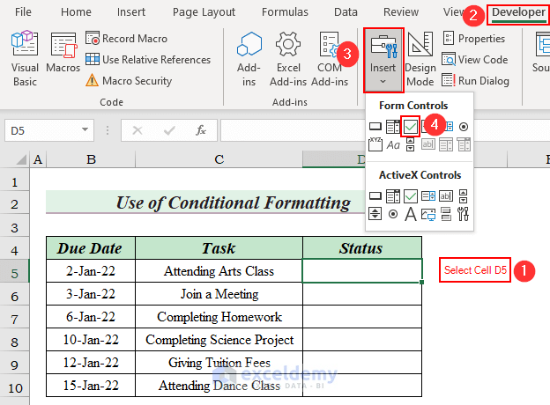This screenshot has height=405, width=550.
Task: Switch to the Home tab
Action: coord(76,12)
